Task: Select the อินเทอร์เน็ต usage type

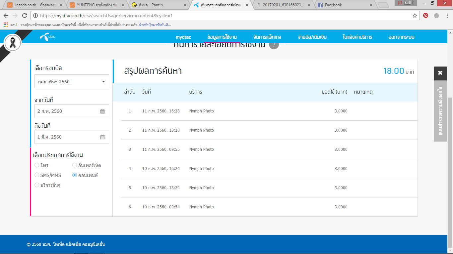Action: (75, 165)
